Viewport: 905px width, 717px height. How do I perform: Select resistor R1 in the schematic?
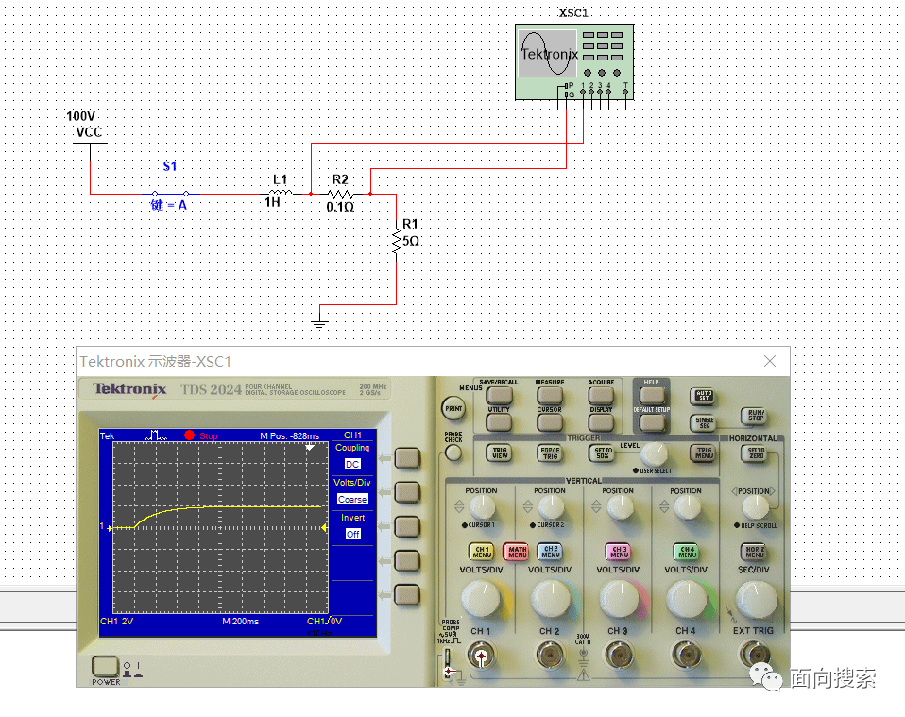(x=397, y=240)
